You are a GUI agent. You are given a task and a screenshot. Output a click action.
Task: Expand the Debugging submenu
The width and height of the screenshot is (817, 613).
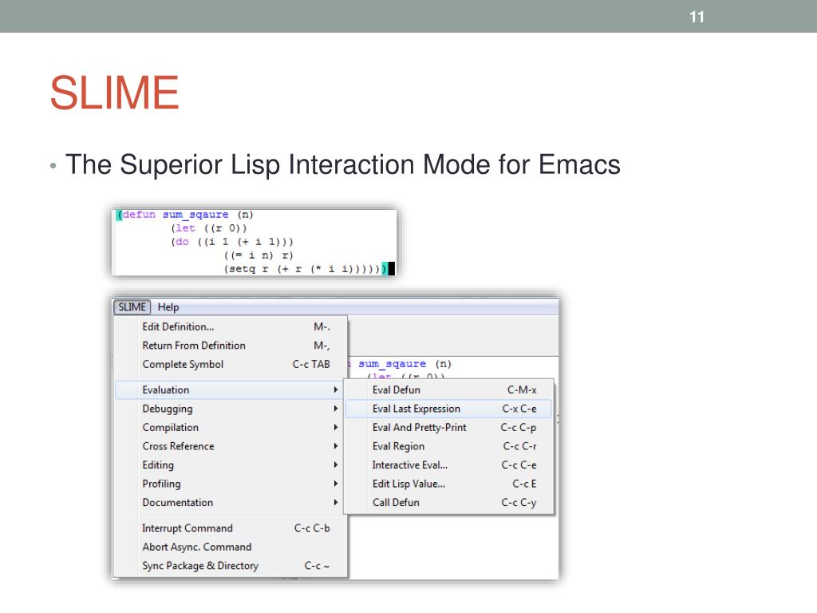click(x=231, y=409)
